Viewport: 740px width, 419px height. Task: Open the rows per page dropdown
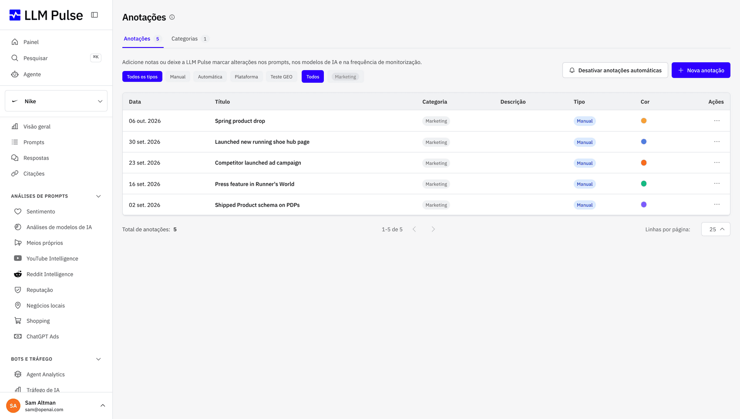(716, 229)
